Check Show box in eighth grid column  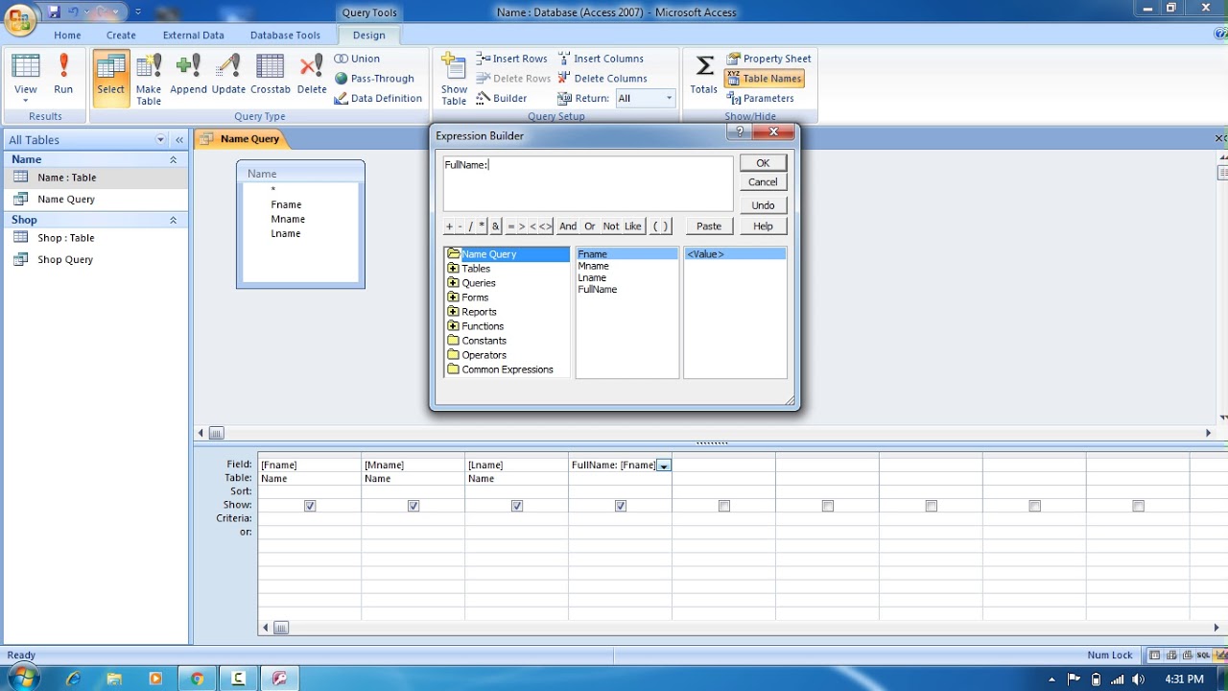[x=1035, y=506]
